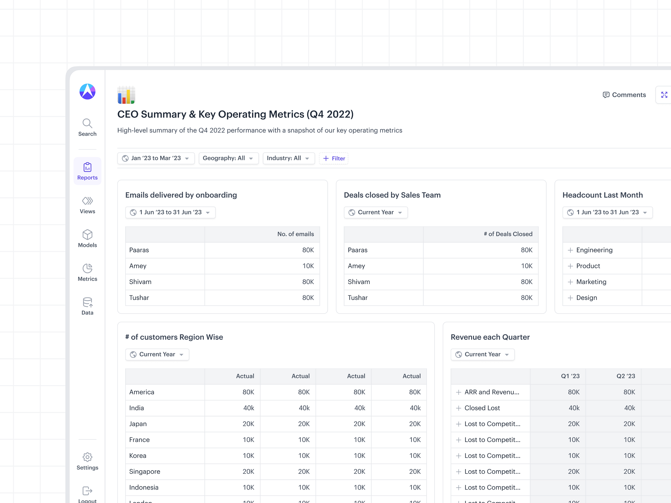Expand Closed Lost in Revenue each Quarter
The height and width of the screenshot is (503, 671).
point(458,408)
